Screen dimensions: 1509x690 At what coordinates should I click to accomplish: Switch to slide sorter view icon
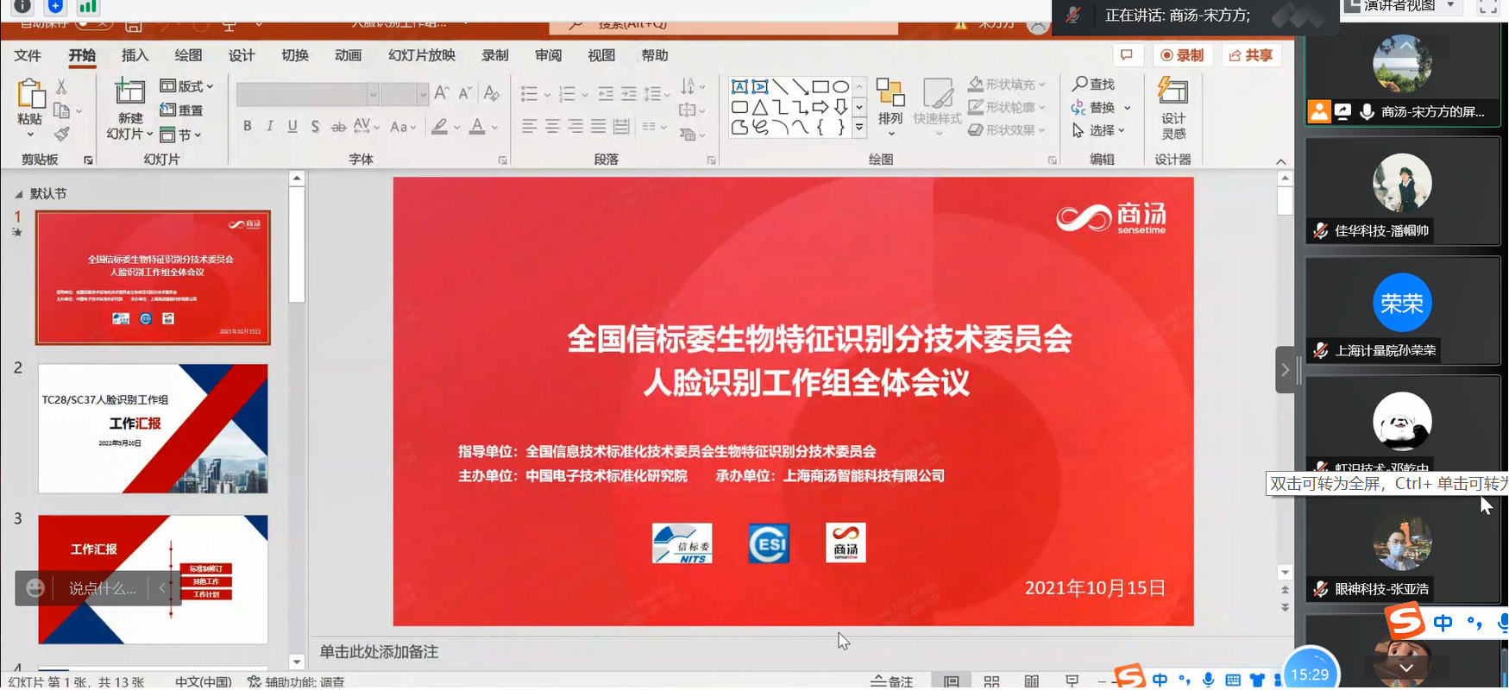991,681
